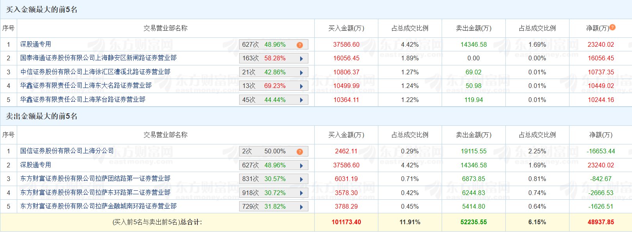Viewport: 632px width, 232px height.
Task: Click 卖出金额(万) header in sell table
Action: [x=474, y=135]
